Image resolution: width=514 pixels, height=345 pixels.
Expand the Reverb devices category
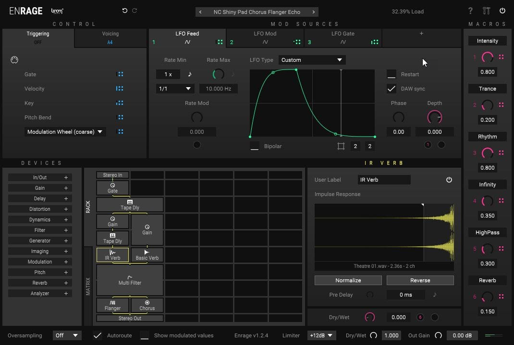click(x=40, y=283)
